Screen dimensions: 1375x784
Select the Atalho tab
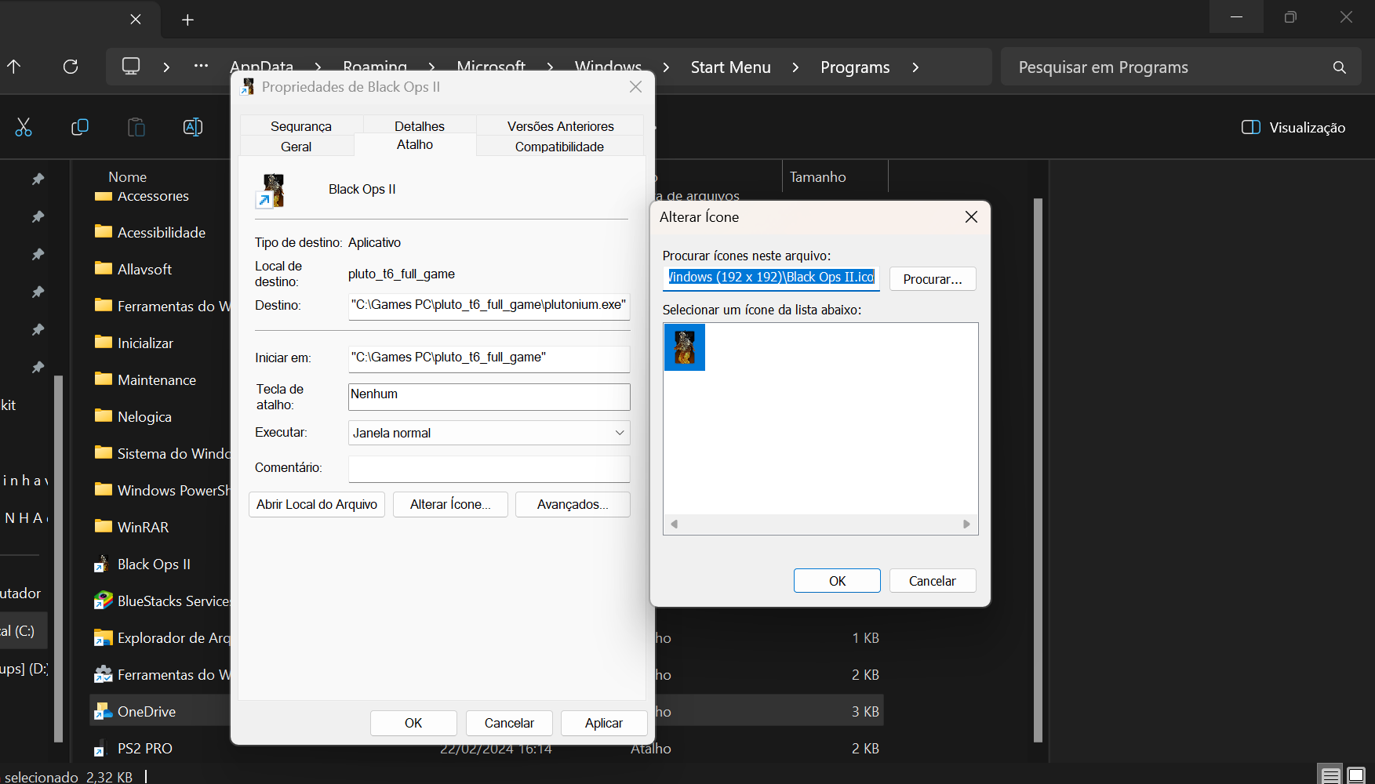point(415,145)
